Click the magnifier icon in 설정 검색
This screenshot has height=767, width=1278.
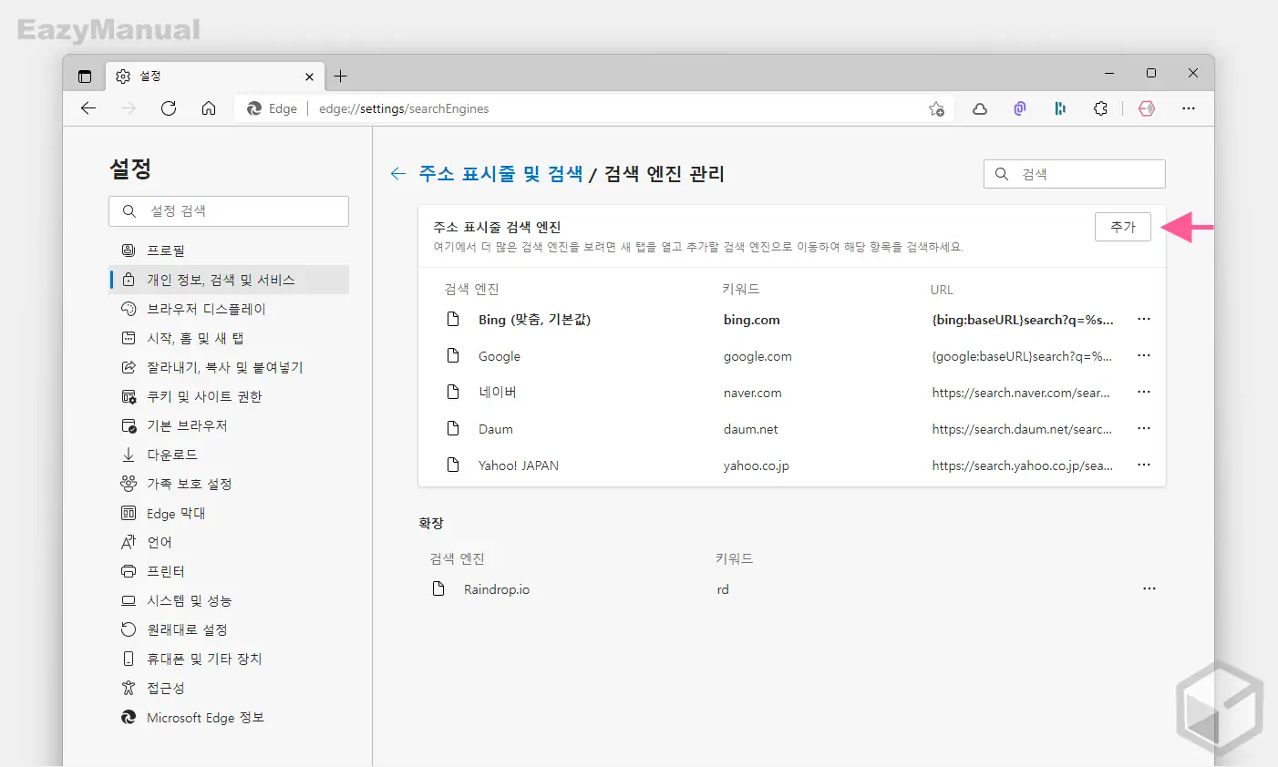(129, 210)
